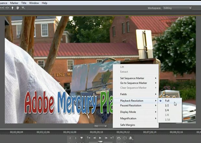Click timecode 00;03;12;06 on ruler
Image resolution: width=201 pixels, height=143 pixels.
43,132
